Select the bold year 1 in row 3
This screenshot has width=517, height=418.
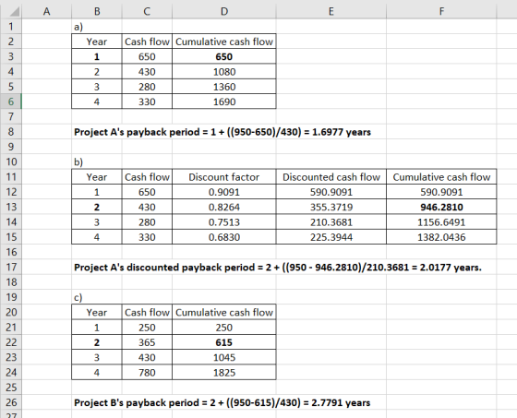pyautogui.click(x=97, y=56)
